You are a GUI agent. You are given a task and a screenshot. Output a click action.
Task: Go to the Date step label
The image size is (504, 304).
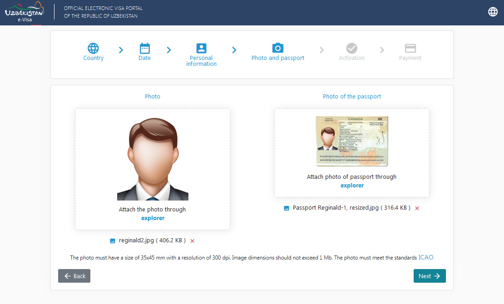click(145, 58)
